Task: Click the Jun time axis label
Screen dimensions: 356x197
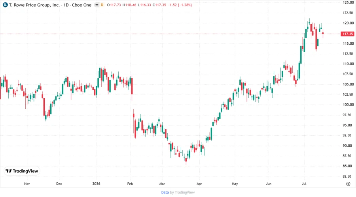Action: point(269,184)
